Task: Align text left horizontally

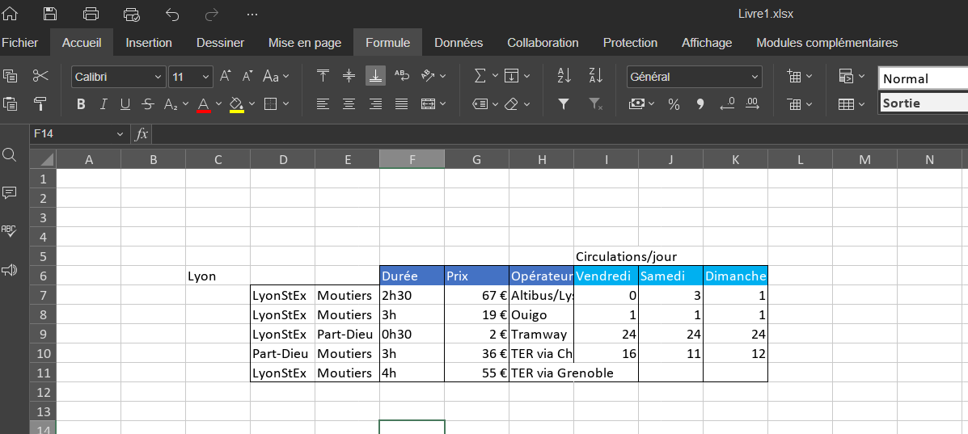Action: click(323, 103)
